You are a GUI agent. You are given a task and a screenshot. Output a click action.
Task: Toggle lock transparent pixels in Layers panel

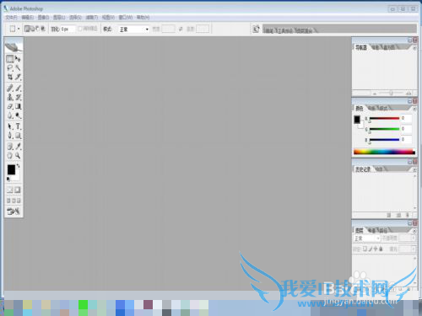point(365,249)
